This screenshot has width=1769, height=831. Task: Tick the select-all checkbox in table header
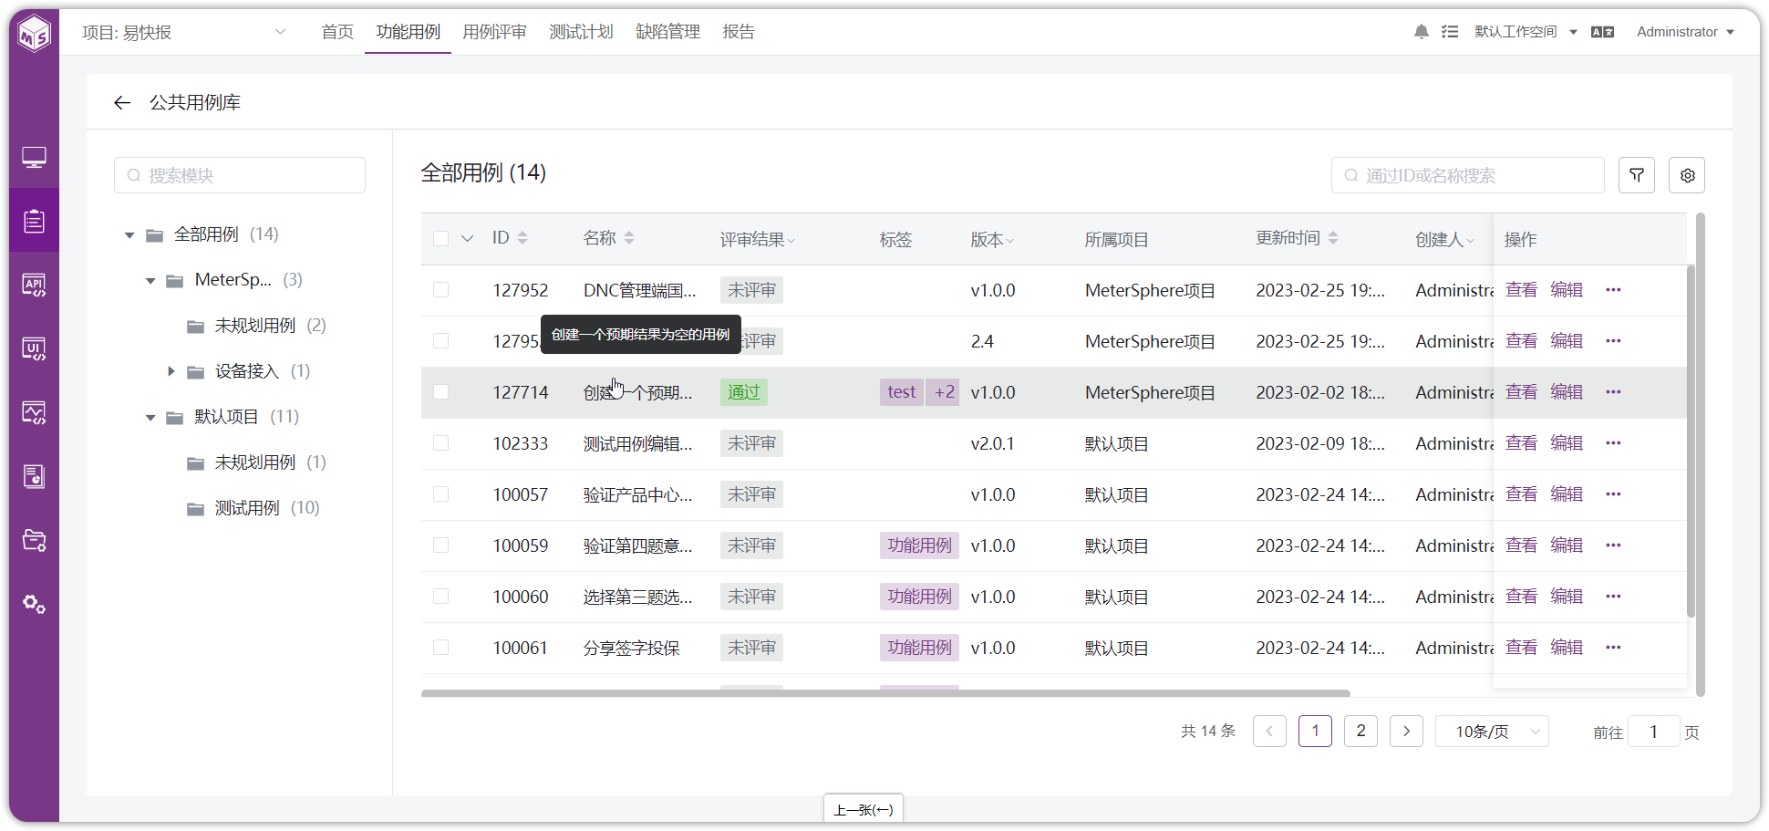(440, 239)
